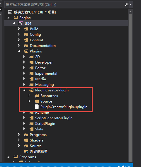Select the Documentation folder label
The width and height of the screenshot is (141, 167).
tap(43, 46)
